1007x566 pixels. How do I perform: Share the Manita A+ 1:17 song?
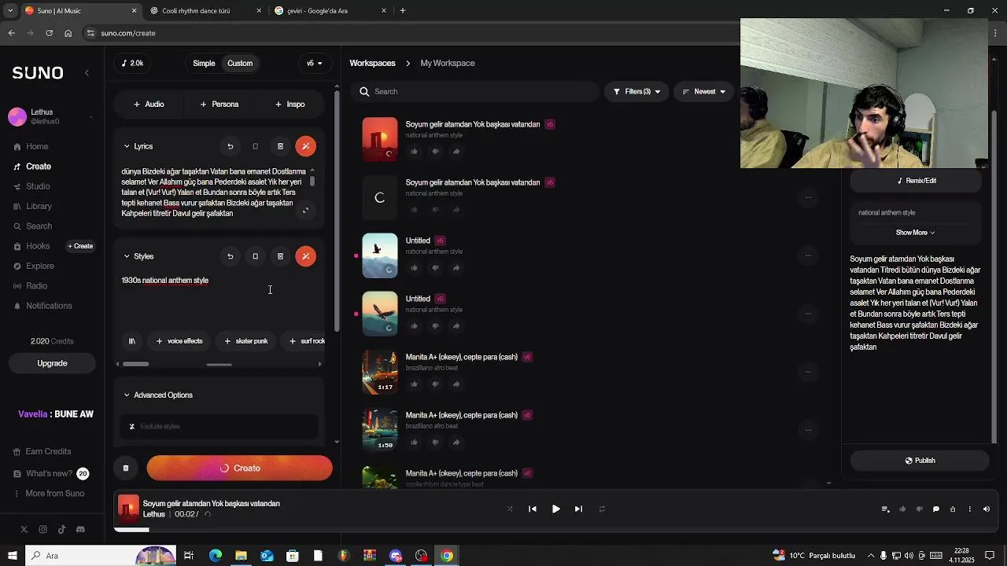456,384
